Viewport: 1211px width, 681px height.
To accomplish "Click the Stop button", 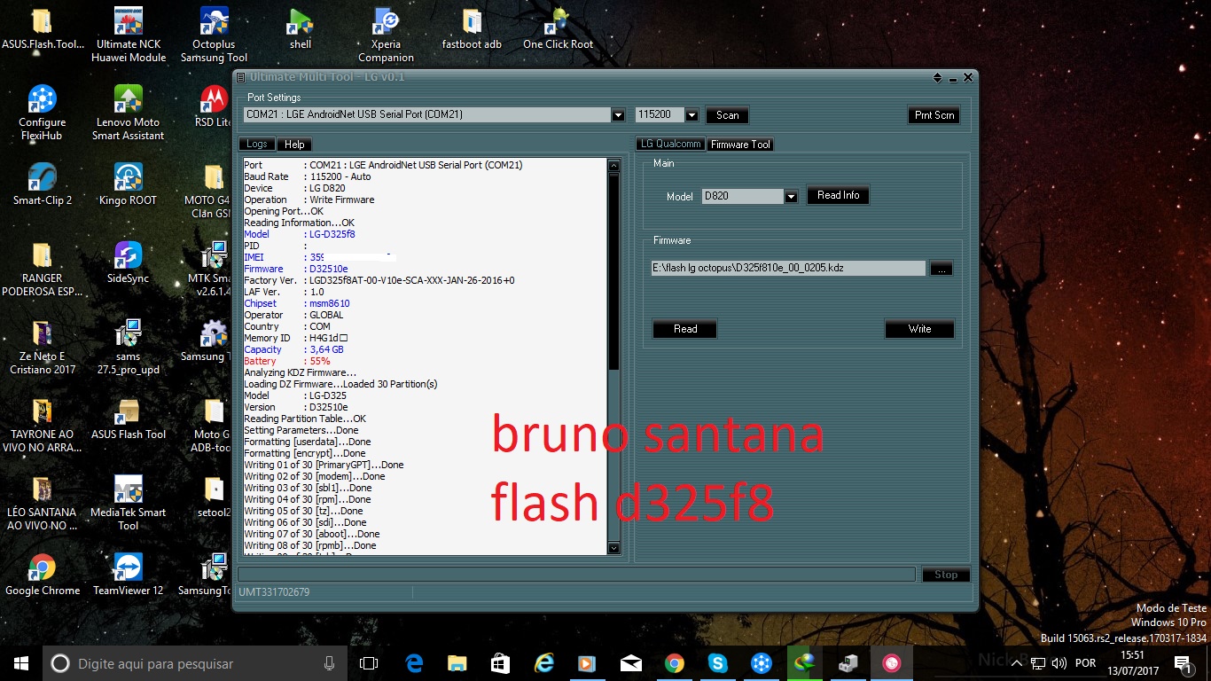I will point(946,575).
